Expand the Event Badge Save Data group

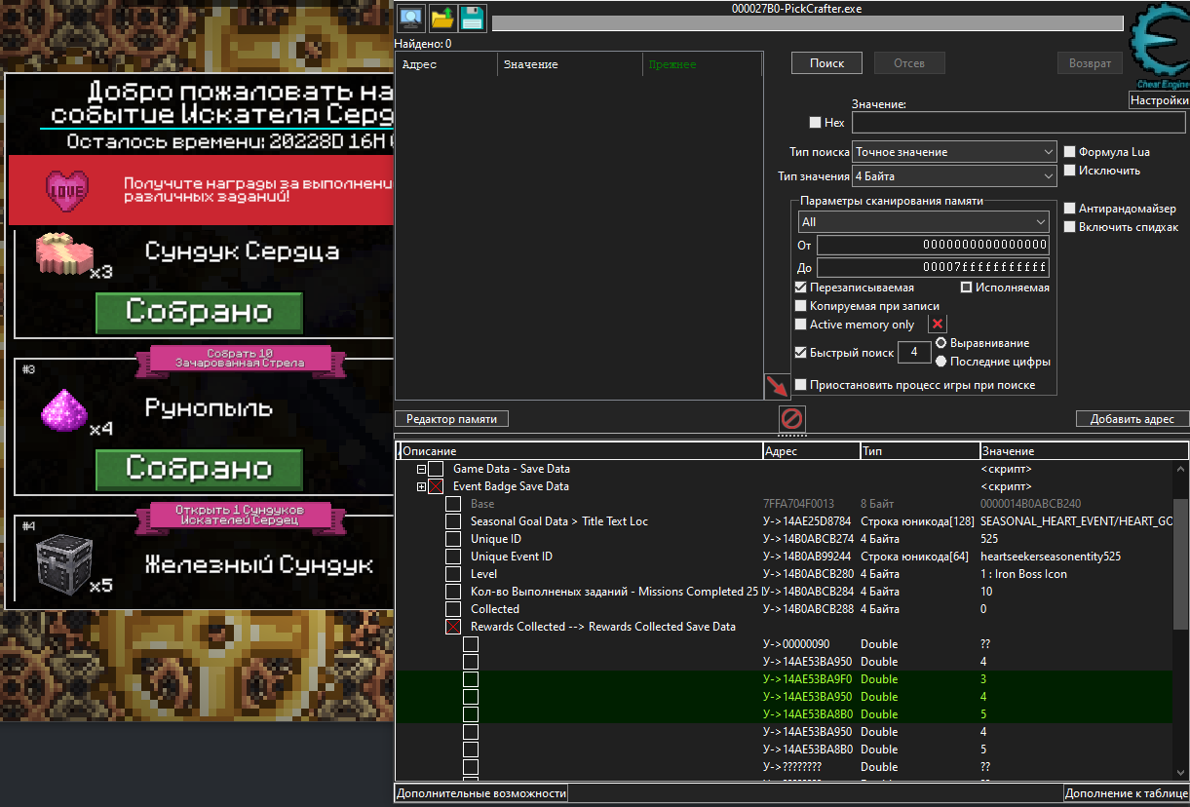click(421, 486)
